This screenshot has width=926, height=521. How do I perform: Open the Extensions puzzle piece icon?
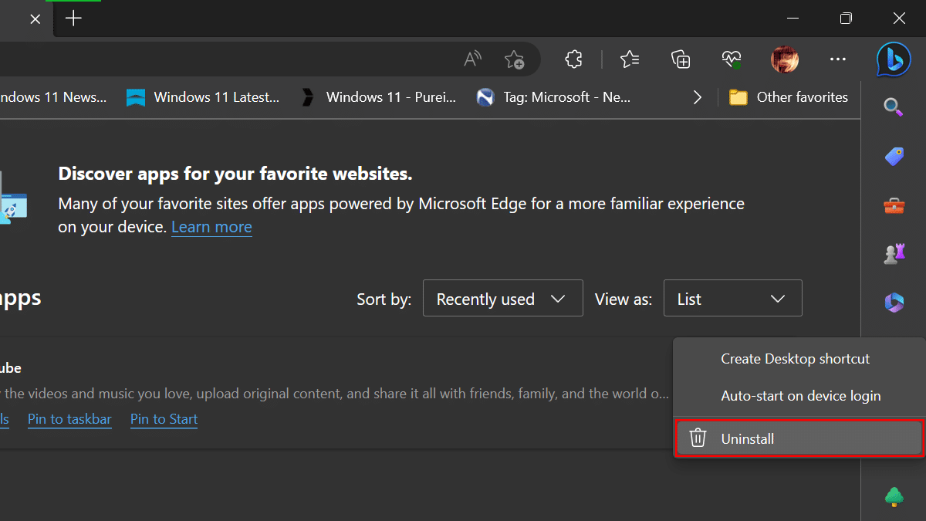pyautogui.click(x=573, y=59)
